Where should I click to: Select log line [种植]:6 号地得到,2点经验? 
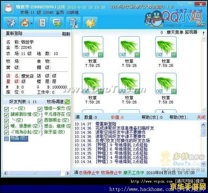coord(122,149)
